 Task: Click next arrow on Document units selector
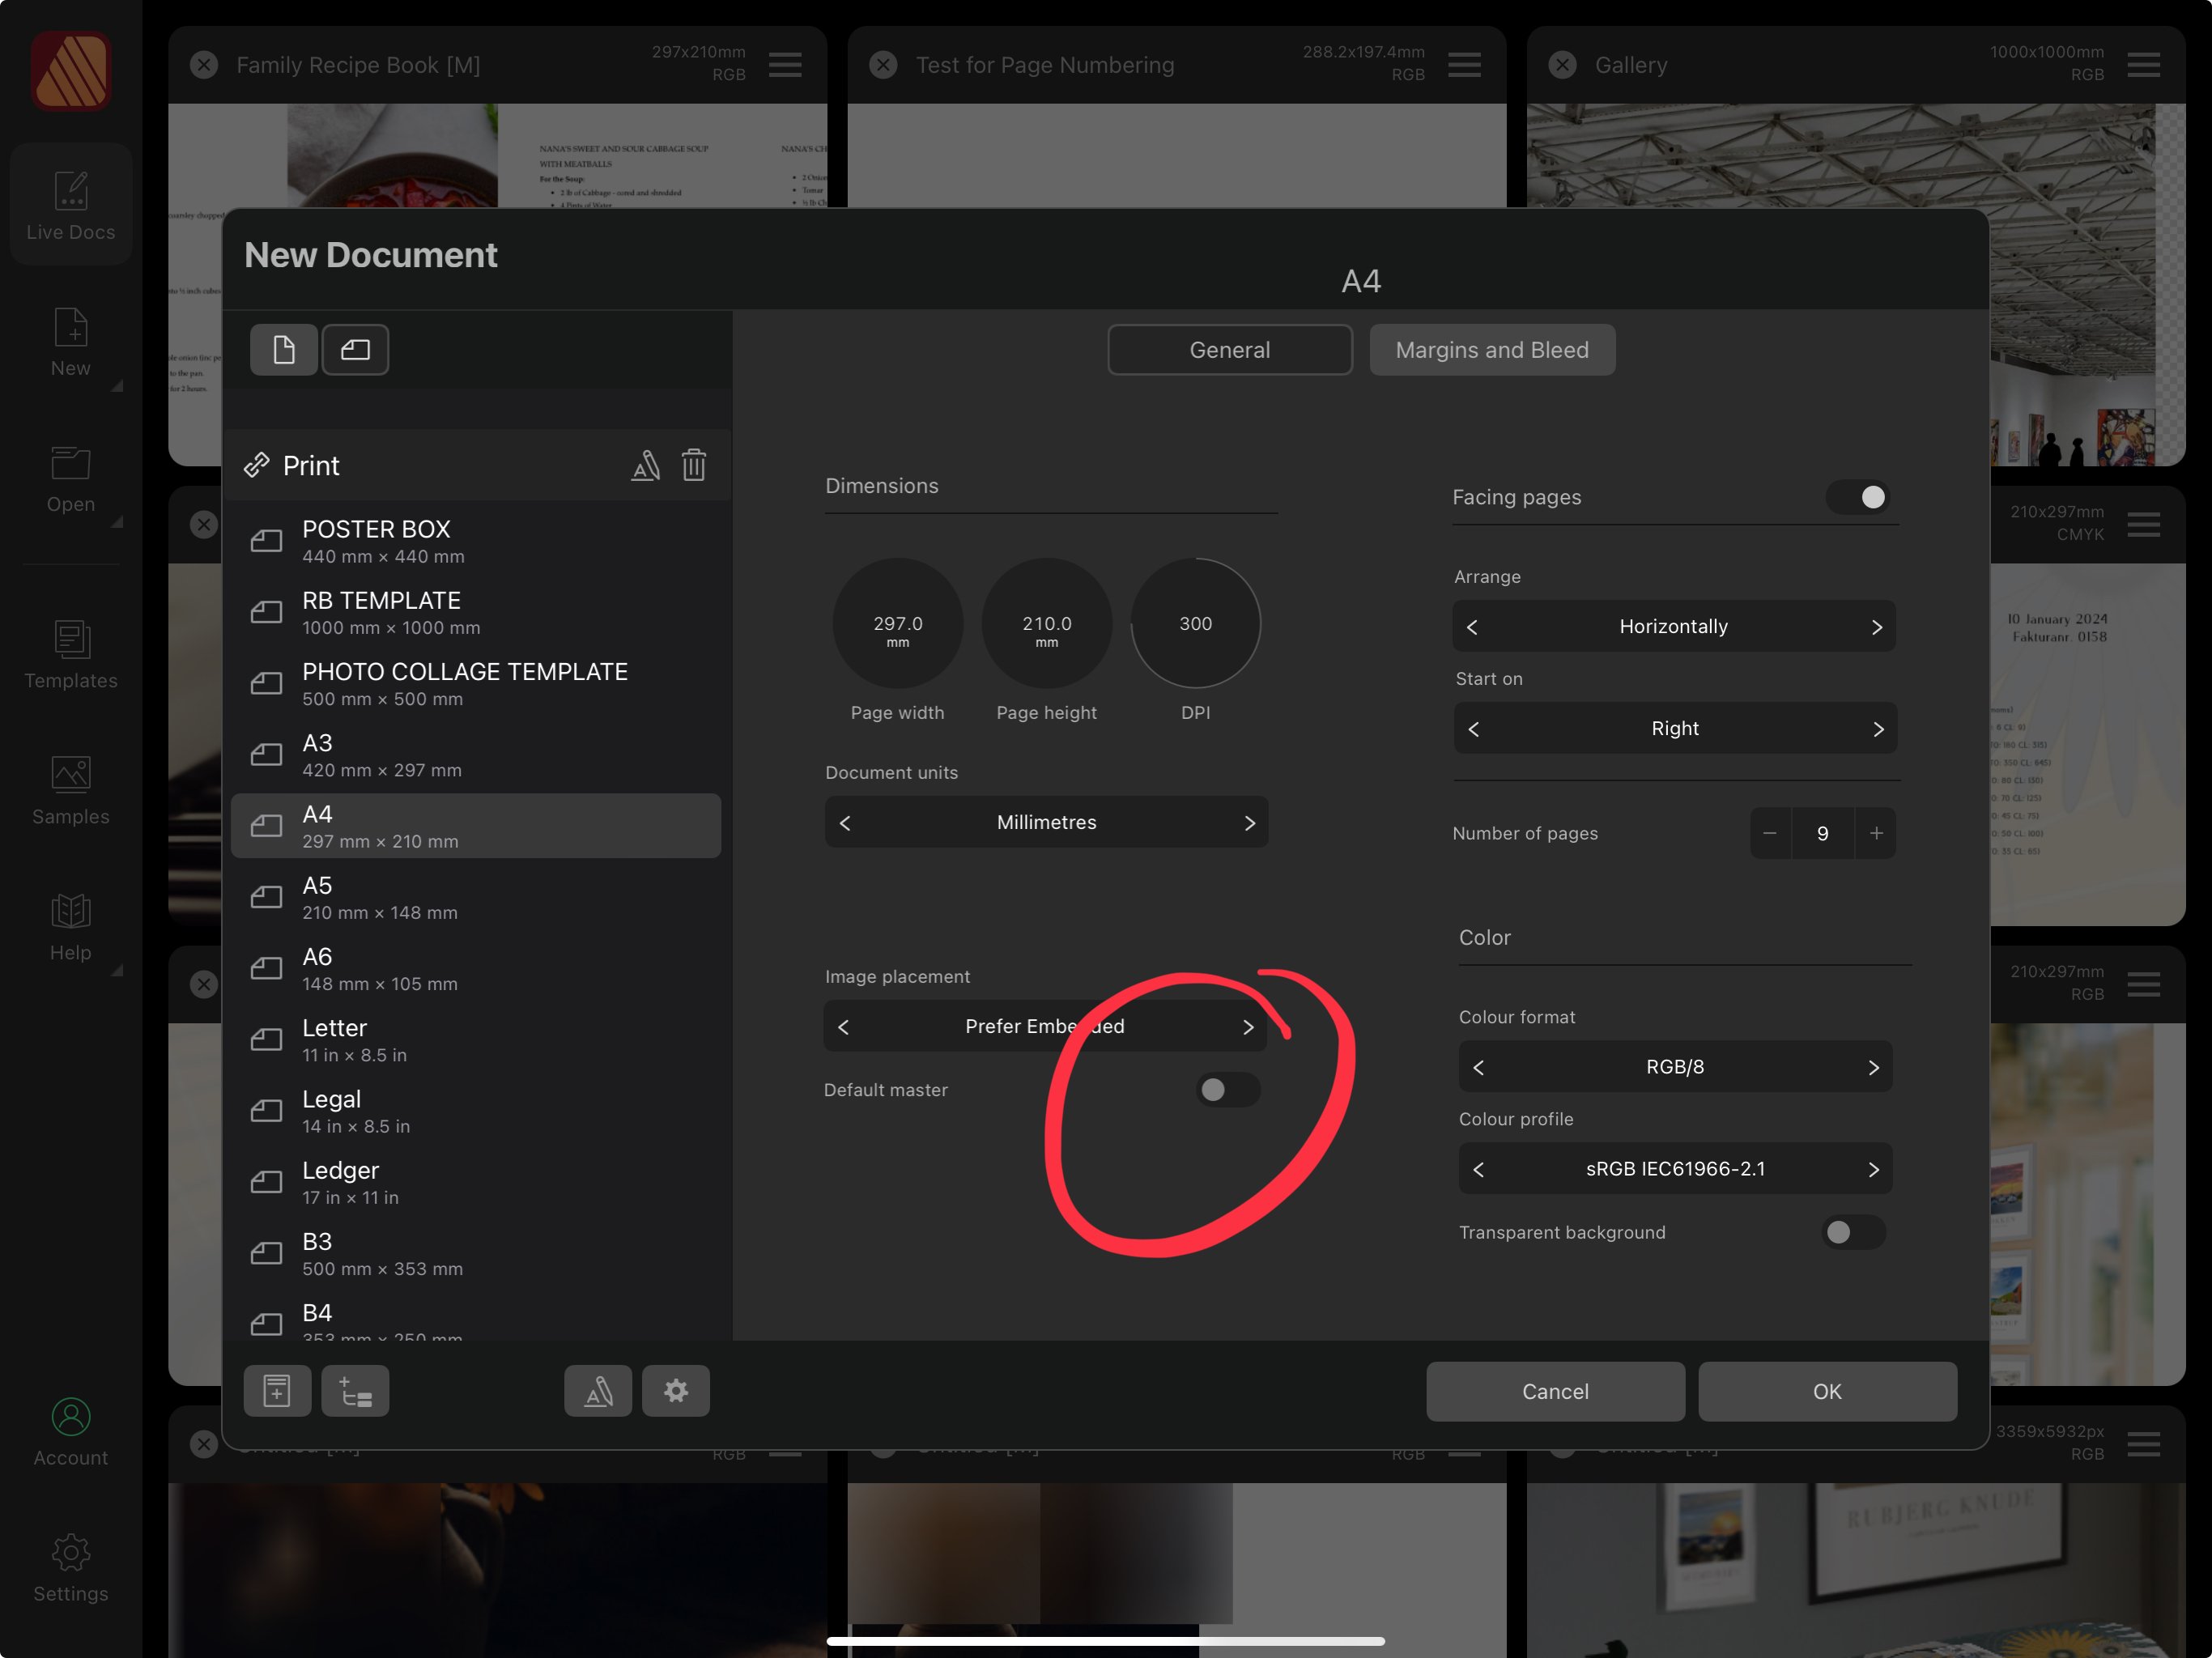pyautogui.click(x=1249, y=822)
